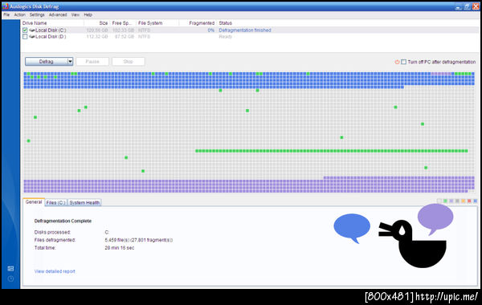This screenshot has width=482, height=305.
Task: Click the sidebar clock icon at the bottom
Action: [x=10, y=279]
